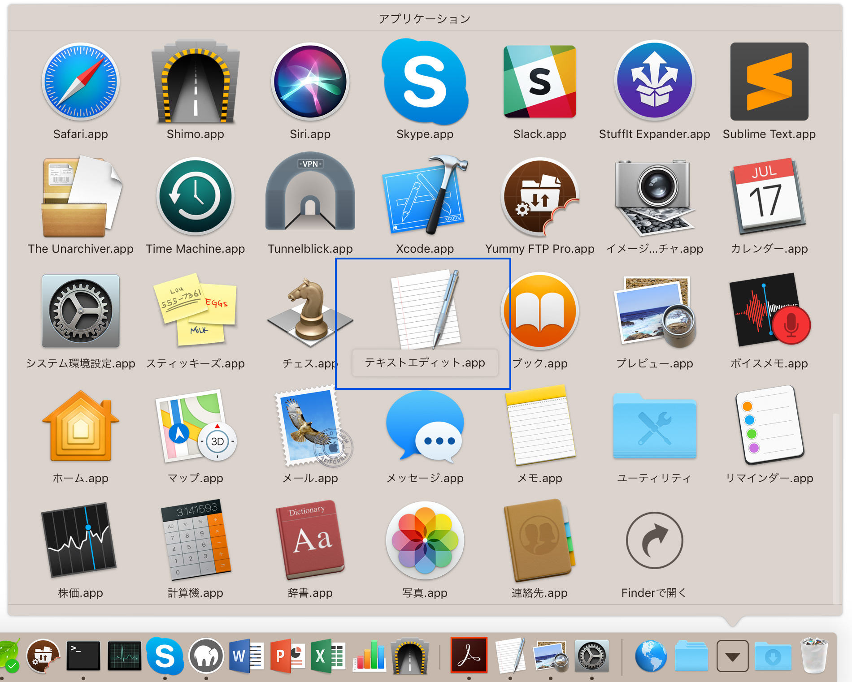Launch PowerPoint from the Dock
This screenshot has width=852, height=682.
pos(288,656)
